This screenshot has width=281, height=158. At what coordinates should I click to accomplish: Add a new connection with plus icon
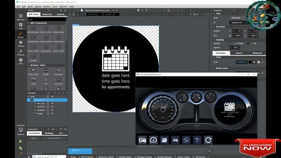(x=53, y=129)
